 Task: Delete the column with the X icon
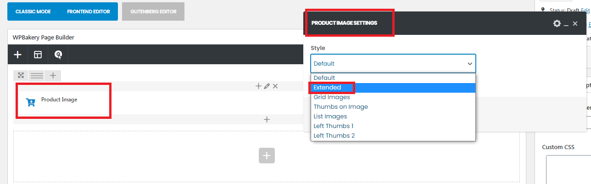coord(275,86)
